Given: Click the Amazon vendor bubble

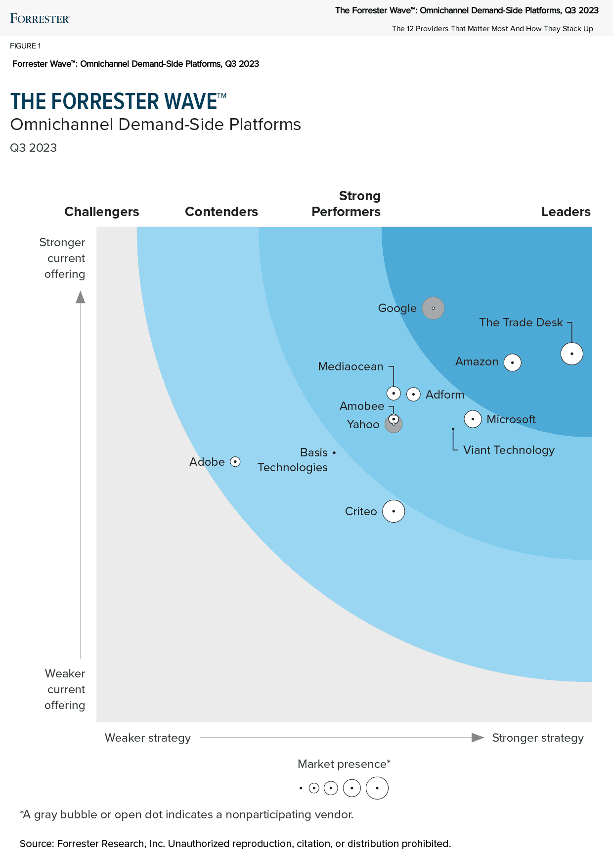Looking at the screenshot, I should click(x=512, y=362).
